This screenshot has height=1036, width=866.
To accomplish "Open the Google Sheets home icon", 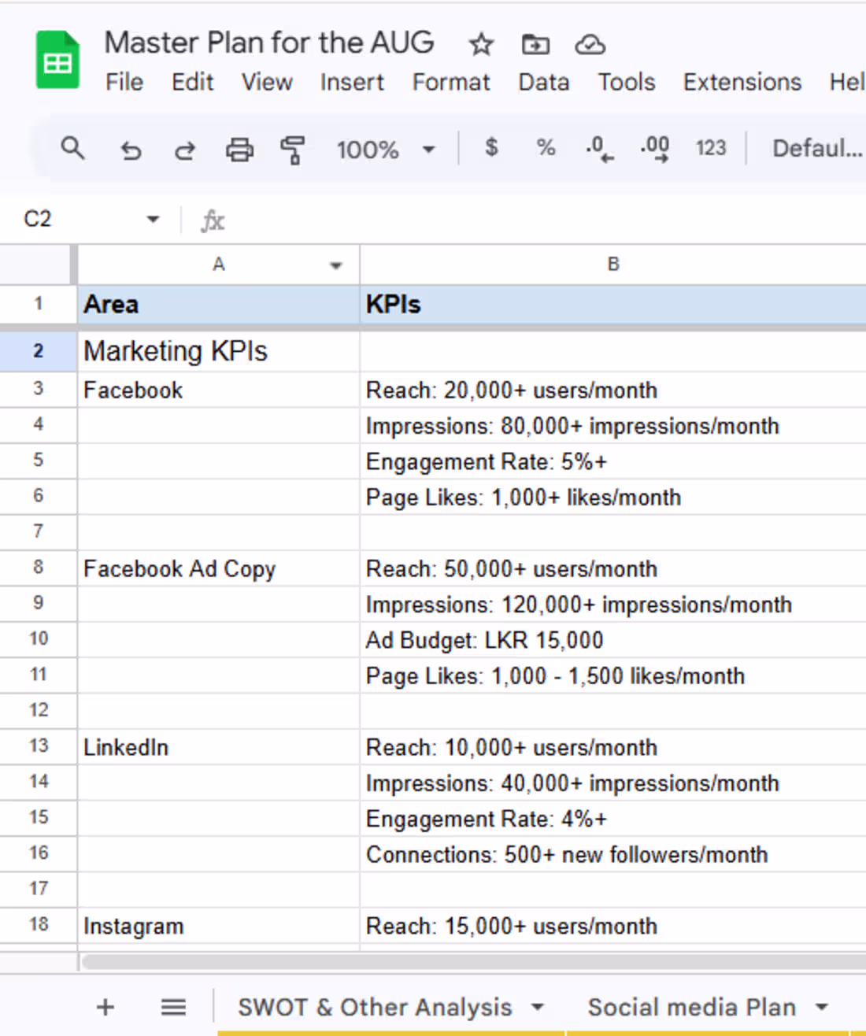I will tap(57, 61).
